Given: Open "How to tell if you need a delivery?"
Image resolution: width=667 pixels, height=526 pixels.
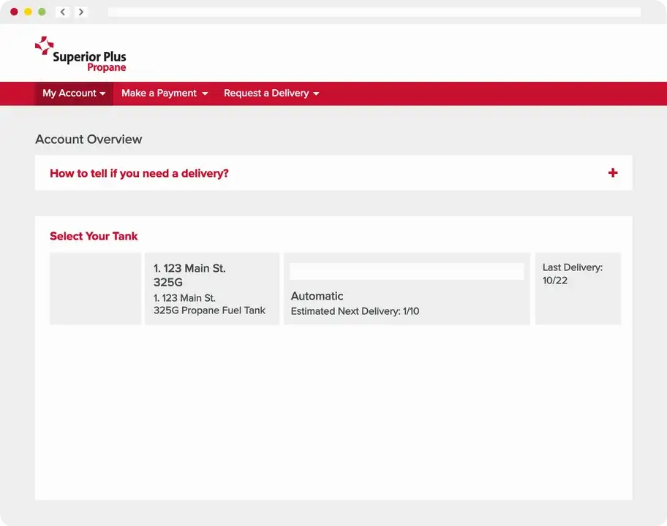Looking at the screenshot, I should (x=139, y=173).
